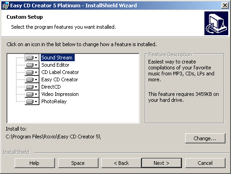Select the Easy CD Creator feature
The image size is (231, 174).
click(x=60, y=79)
